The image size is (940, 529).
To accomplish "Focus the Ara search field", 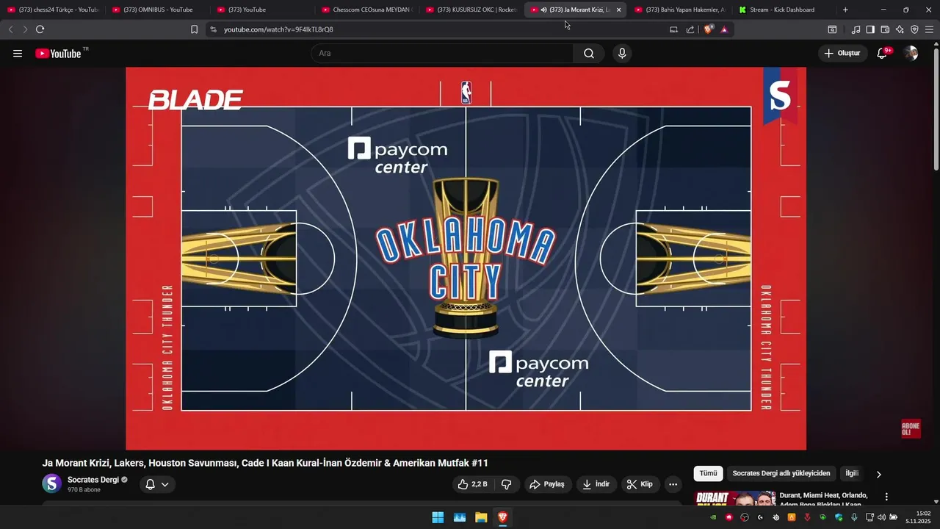I will 442,53.
